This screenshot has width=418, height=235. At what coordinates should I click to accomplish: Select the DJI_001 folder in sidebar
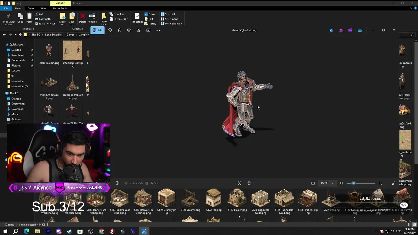pyautogui.click(x=15, y=71)
